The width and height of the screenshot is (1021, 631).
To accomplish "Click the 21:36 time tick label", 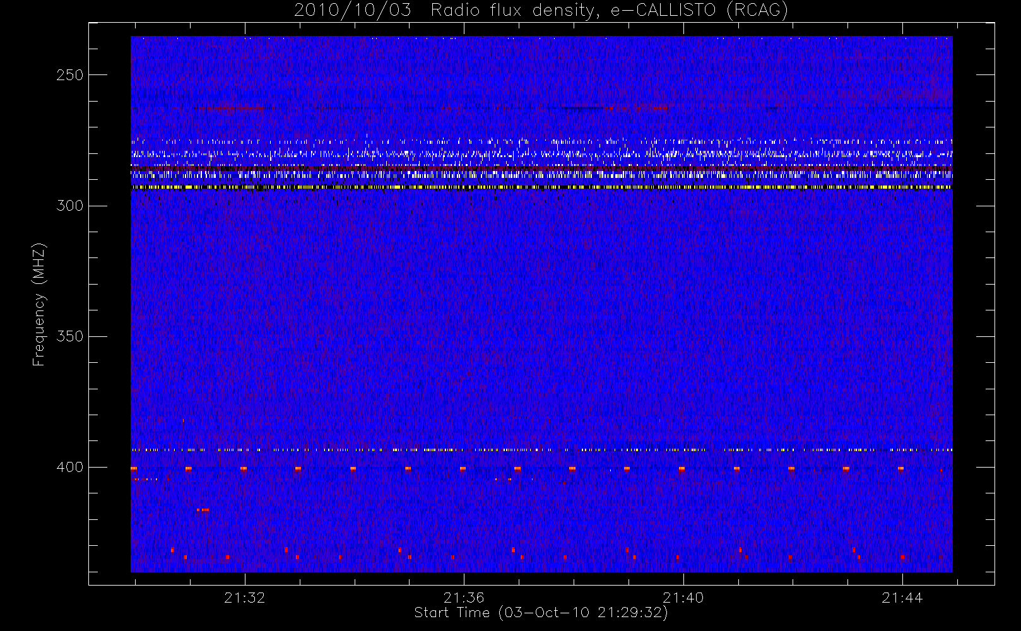I will point(464,598).
